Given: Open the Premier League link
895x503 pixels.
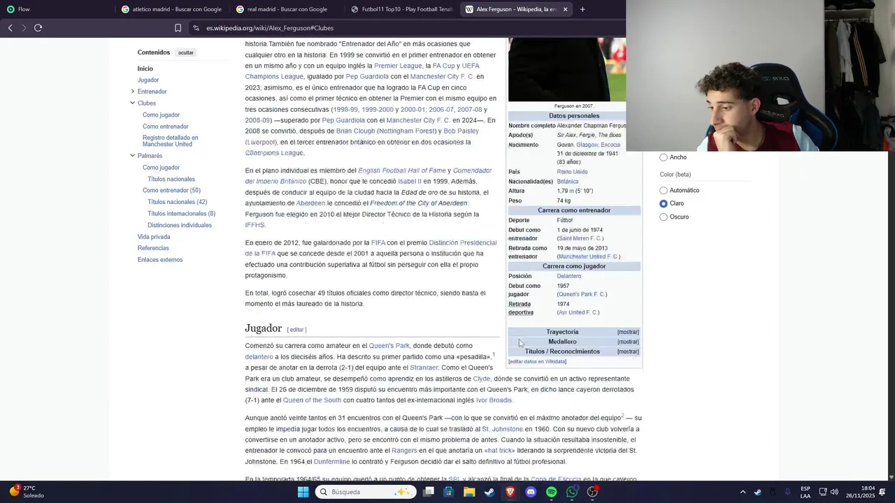Looking at the screenshot, I should point(398,66).
